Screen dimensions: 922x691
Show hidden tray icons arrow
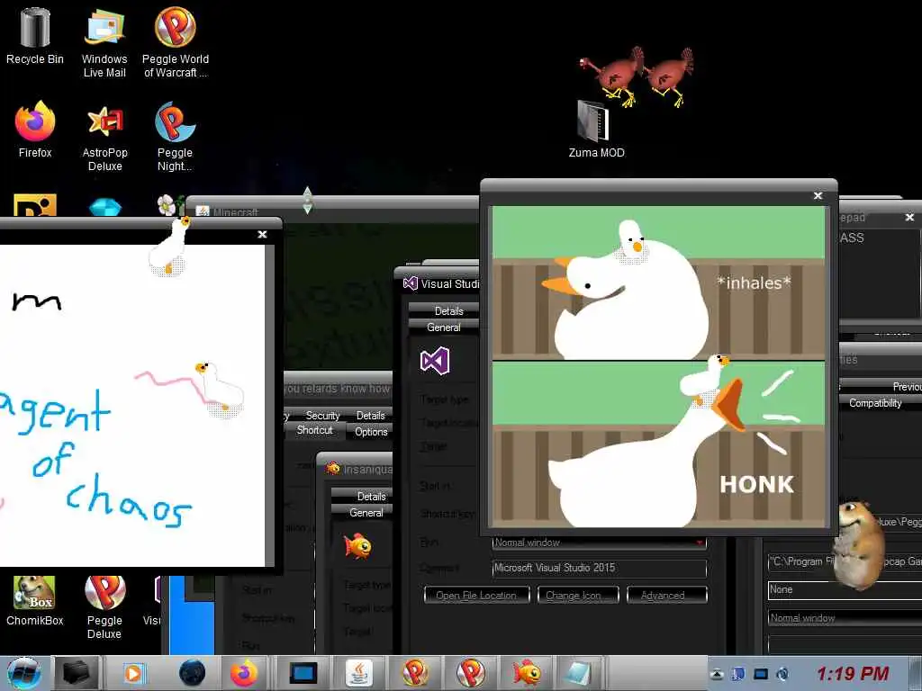click(x=716, y=674)
